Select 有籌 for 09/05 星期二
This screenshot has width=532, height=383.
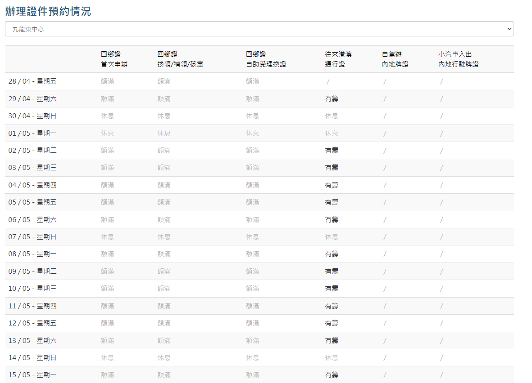[332, 272]
